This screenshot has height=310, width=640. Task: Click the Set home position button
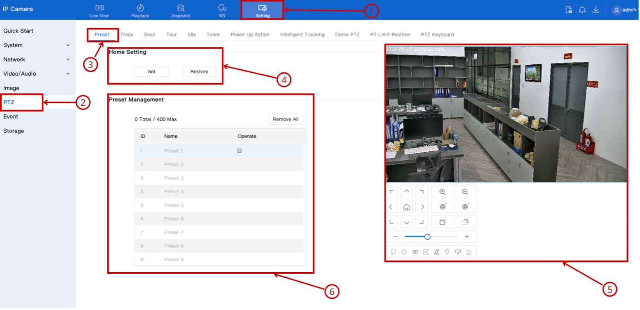[x=152, y=72]
